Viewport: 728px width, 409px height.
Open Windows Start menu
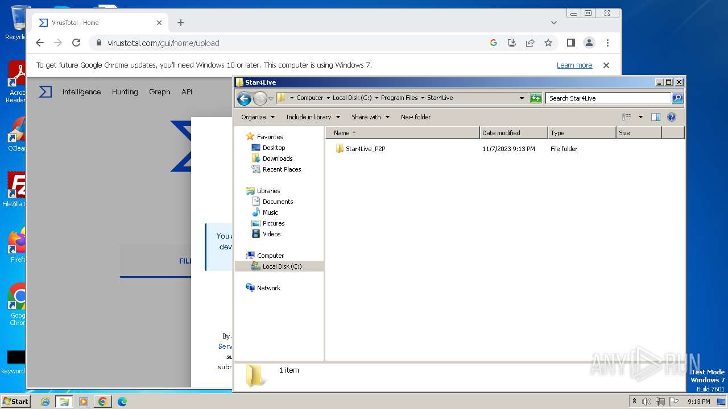15,402
